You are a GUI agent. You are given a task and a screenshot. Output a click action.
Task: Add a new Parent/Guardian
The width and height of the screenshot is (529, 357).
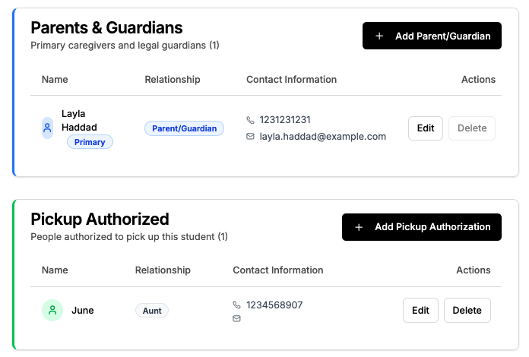tap(432, 36)
